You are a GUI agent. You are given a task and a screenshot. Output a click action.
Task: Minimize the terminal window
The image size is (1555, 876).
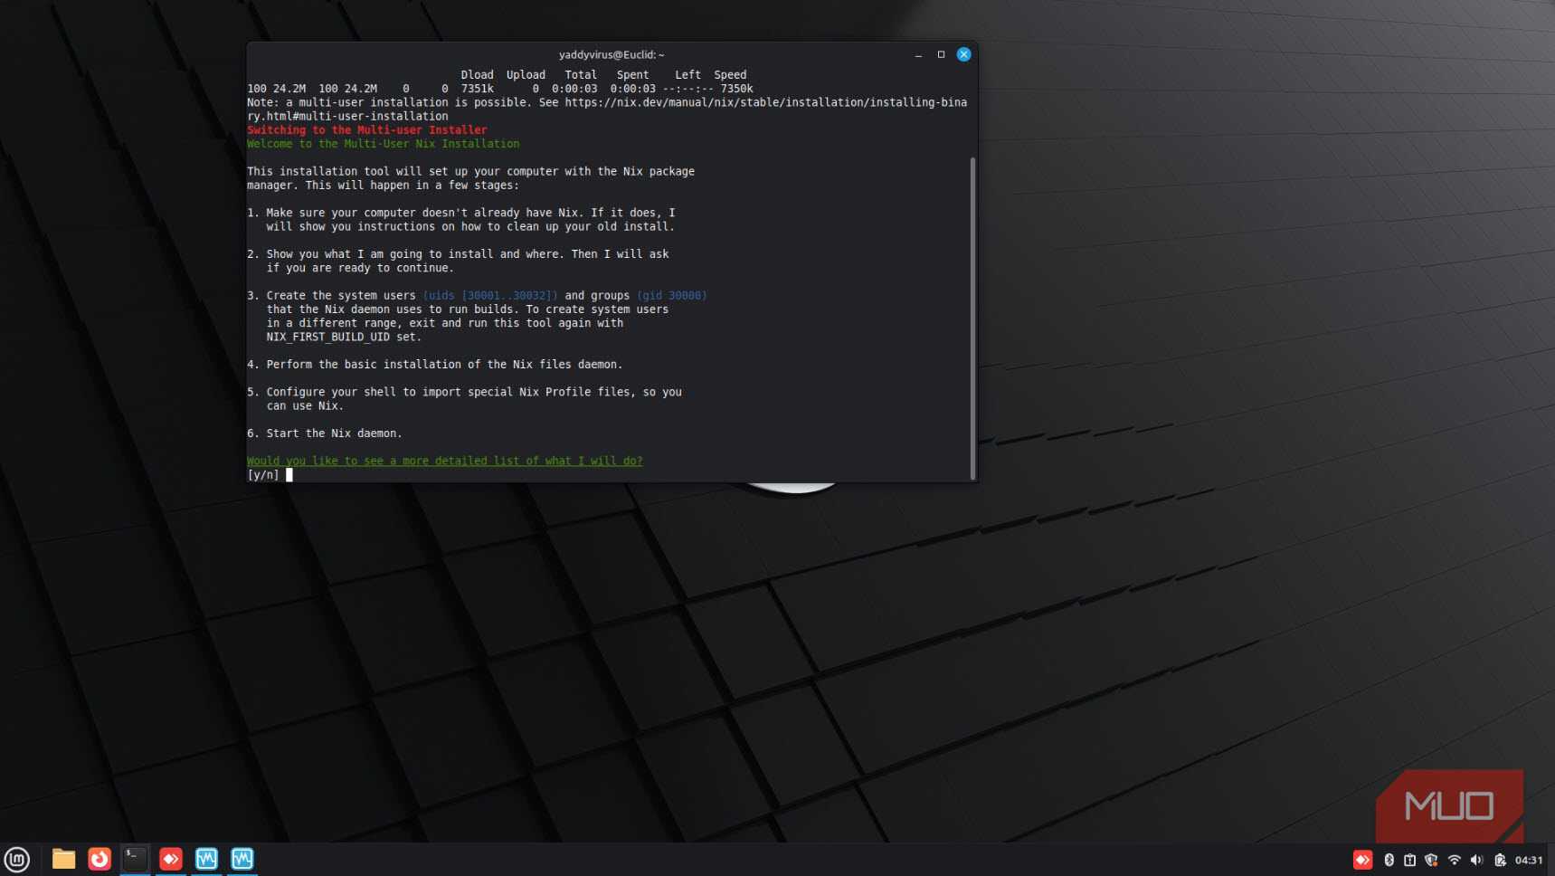[x=918, y=54]
